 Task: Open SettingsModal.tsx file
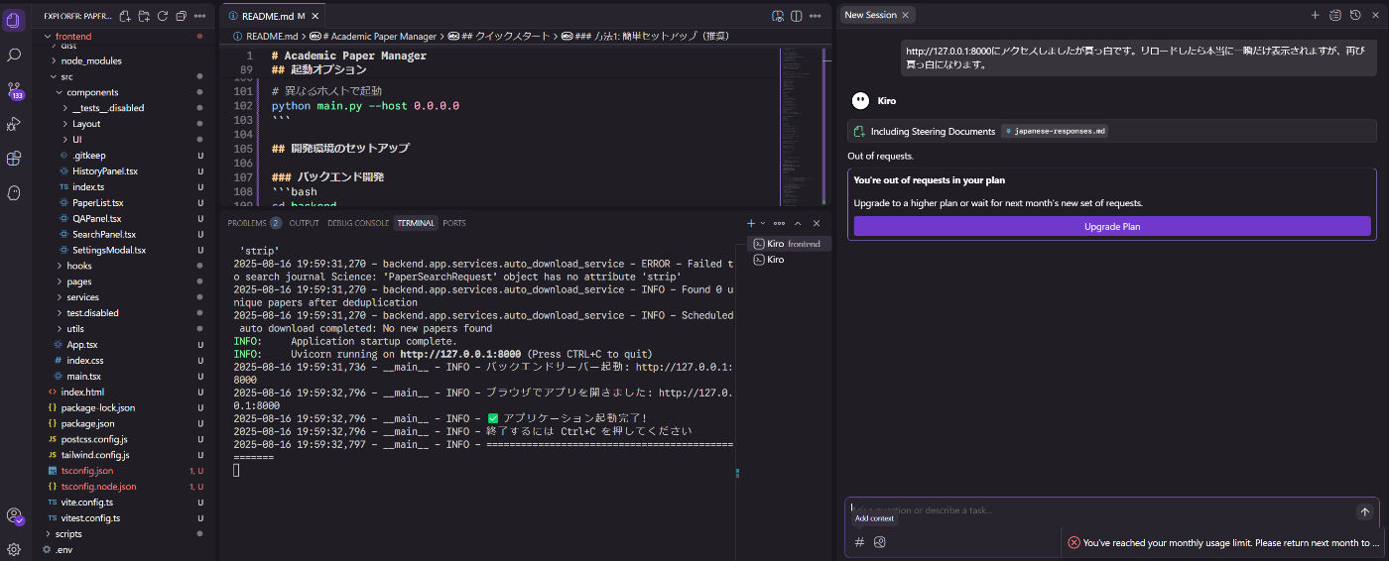108,250
